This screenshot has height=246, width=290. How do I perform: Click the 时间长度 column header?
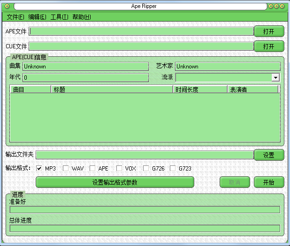tap(200, 89)
